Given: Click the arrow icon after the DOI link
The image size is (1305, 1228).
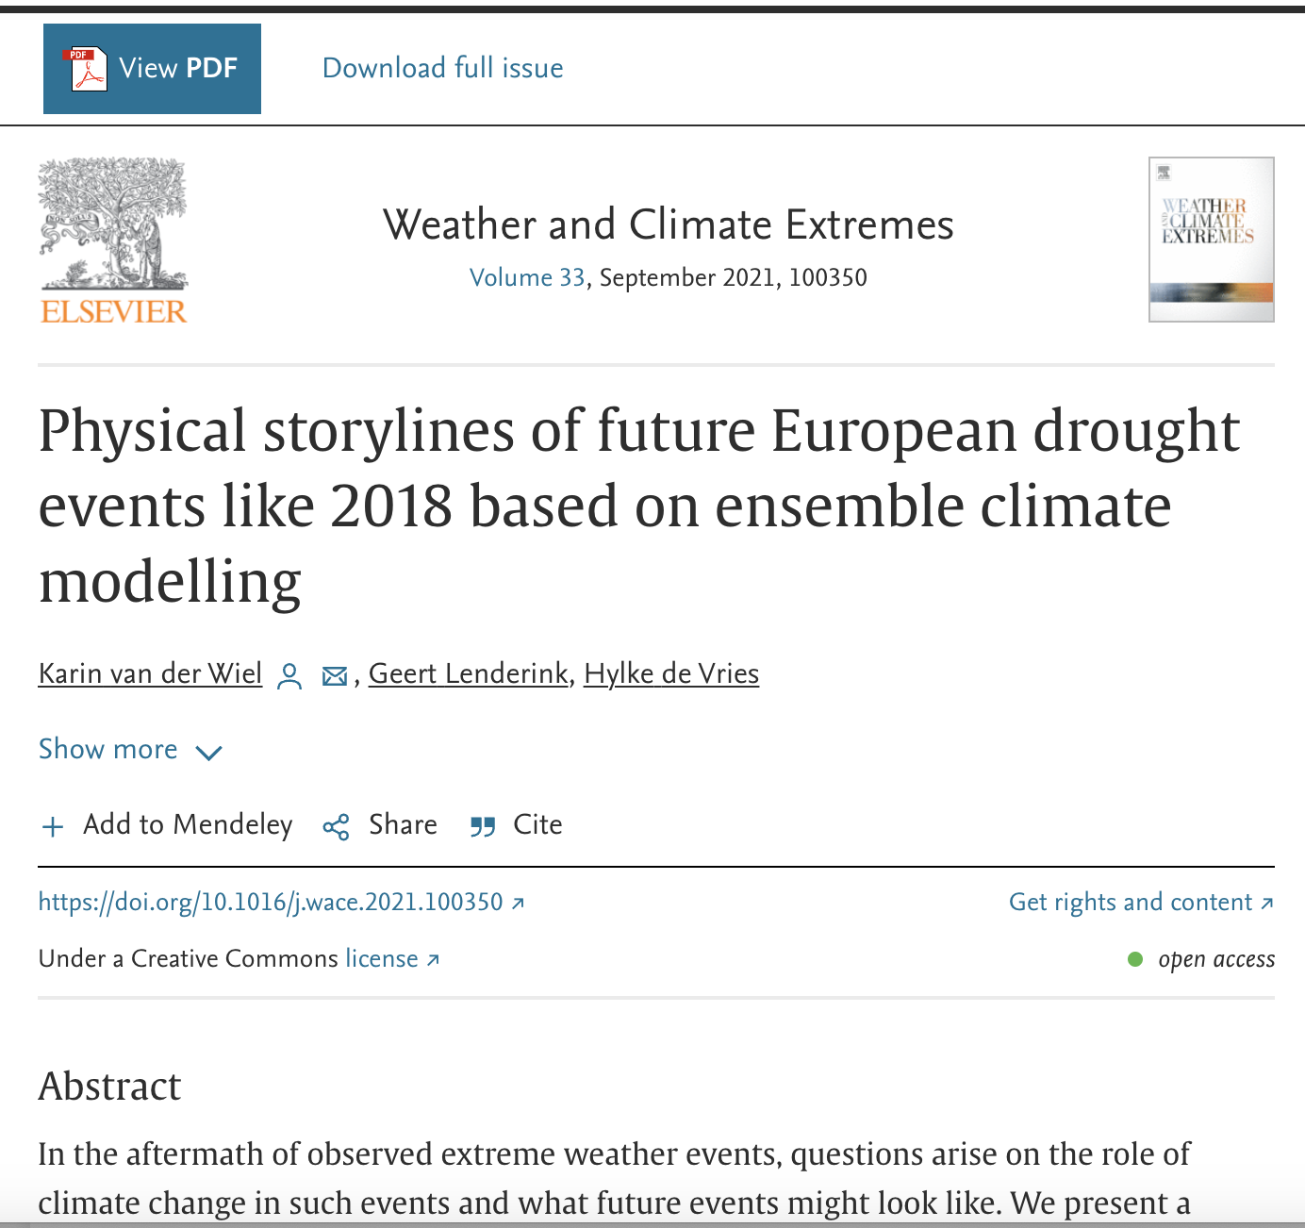Looking at the screenshot, I should pyautogui.click(x=518, y=903).
